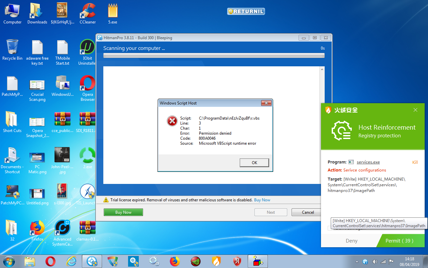Click the 'Scanning your computer ...' heading
This screenshot has width=428, height=268.
pyautogui.click(x=134, y=48)
